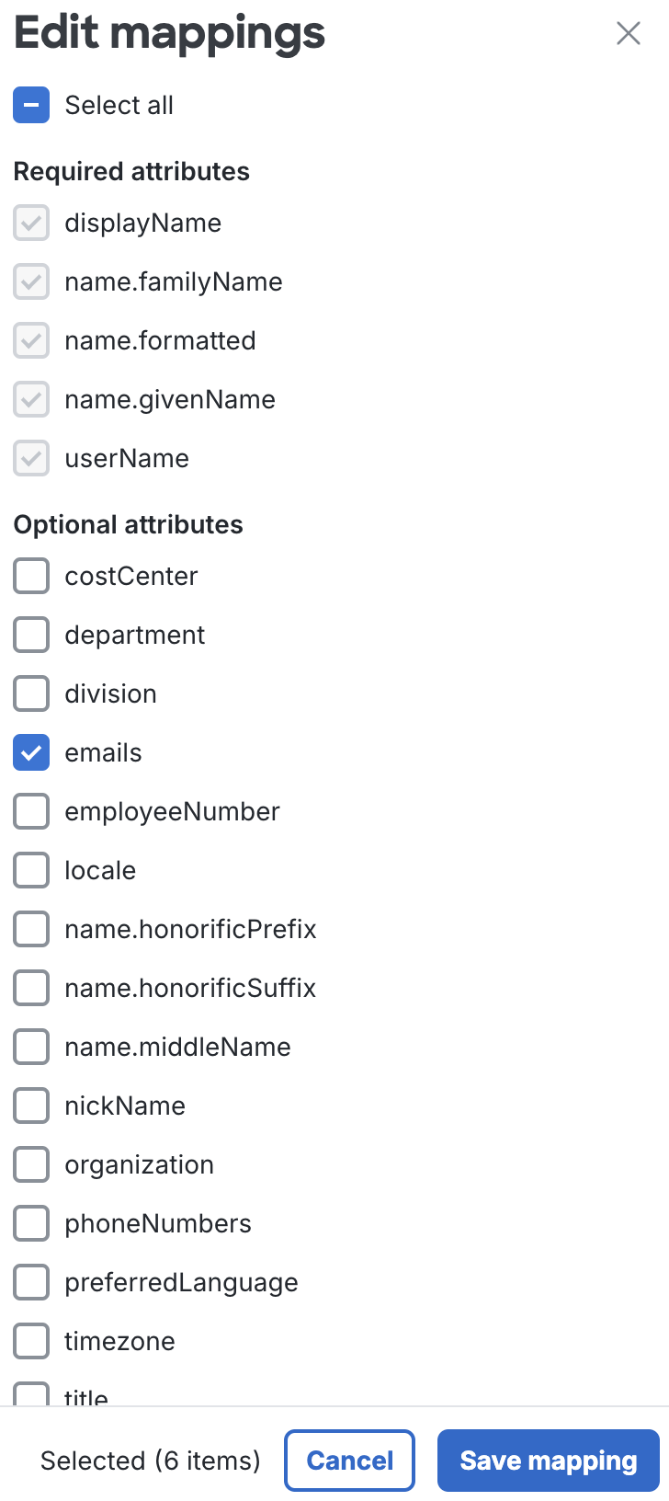Select the preferredLanguage checkbox
This screenshot has height=1501, width=669.
point(30,1282)
